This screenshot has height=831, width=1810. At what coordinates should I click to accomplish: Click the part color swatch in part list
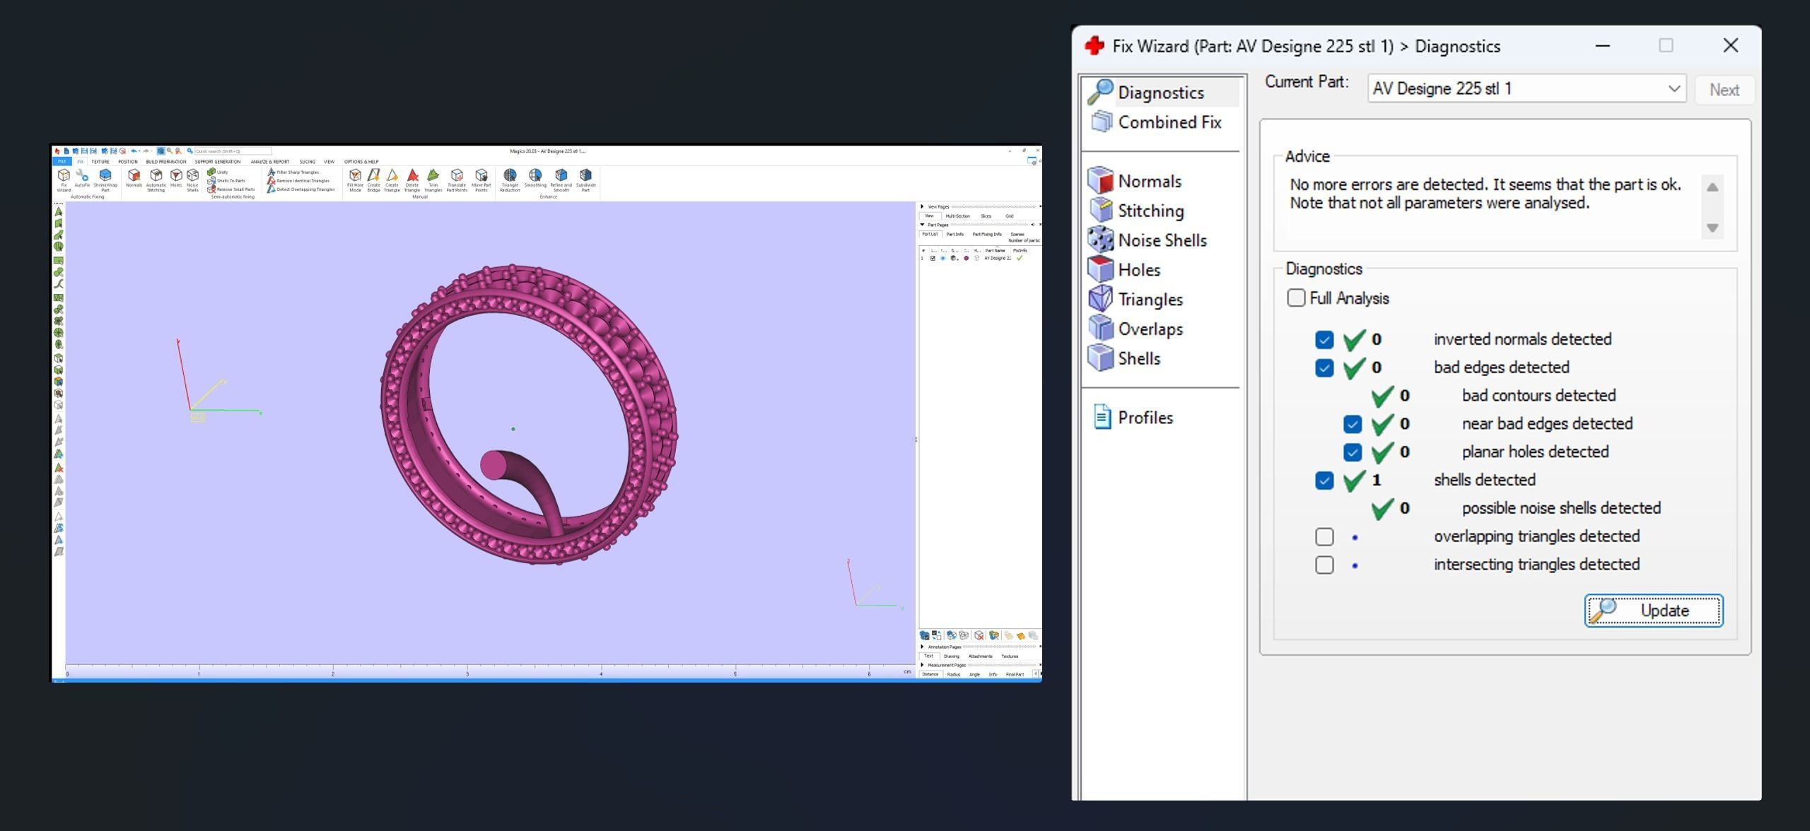tap(966, 259)
